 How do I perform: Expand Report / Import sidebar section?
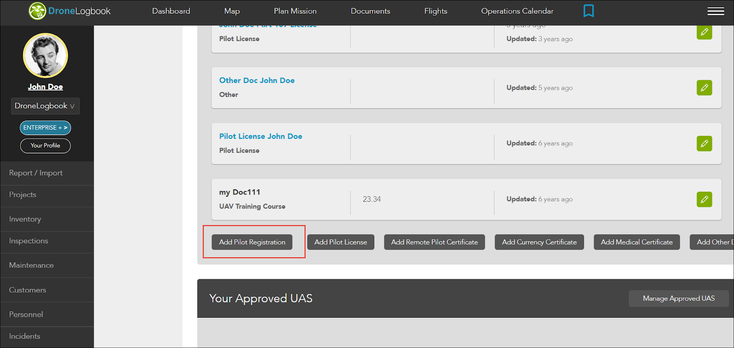[x=47, y=173]
